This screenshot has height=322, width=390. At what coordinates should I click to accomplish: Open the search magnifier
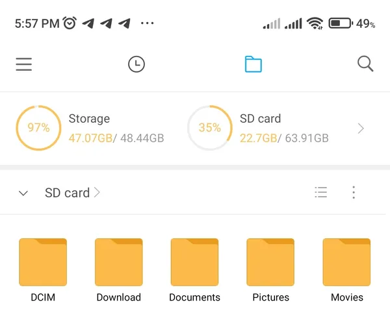point(365,64)
